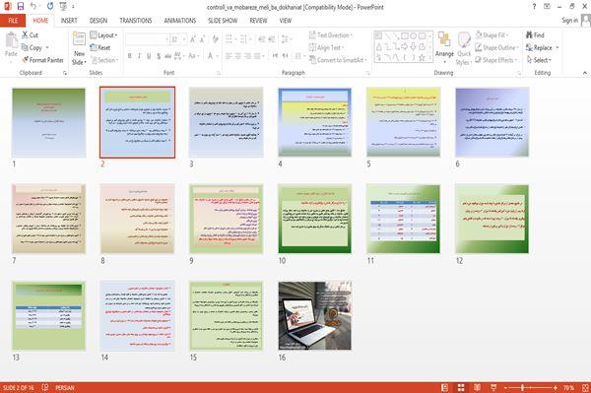
Task: Click Fit slide to window icon
Action: (585, 387)
